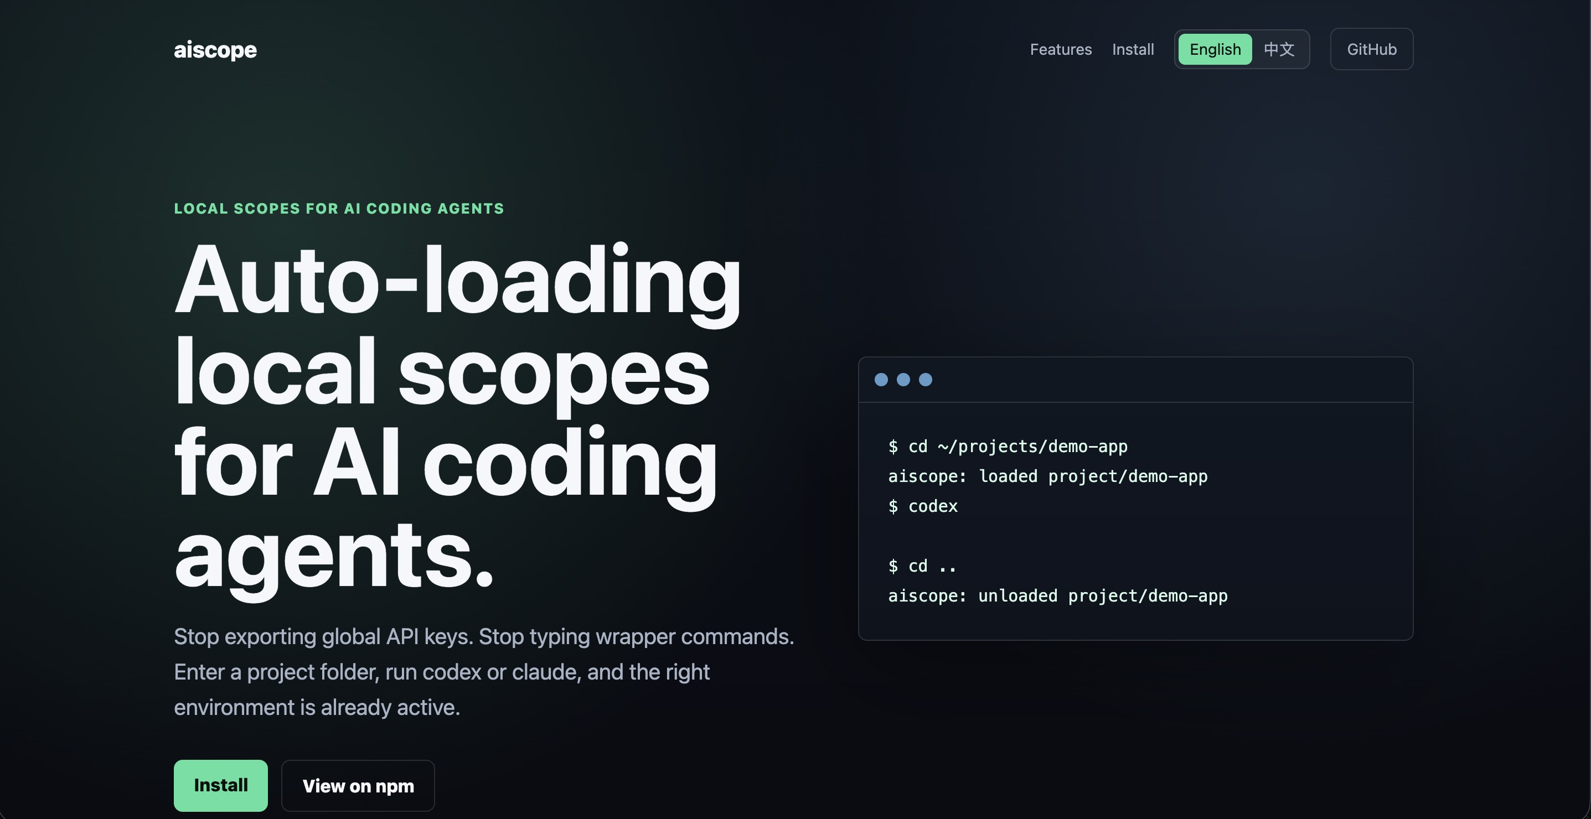Viewport: 1591px width, 819px height.
Task: Click the '$ cd ..' terminal line
Action: pos(922,566)
